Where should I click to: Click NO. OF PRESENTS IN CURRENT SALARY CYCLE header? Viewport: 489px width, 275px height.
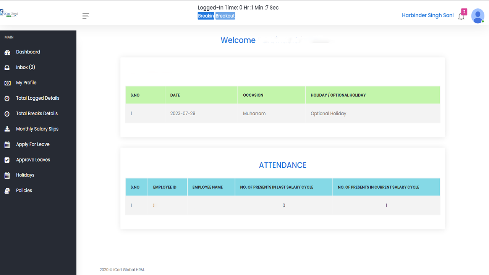pos(387,187)
